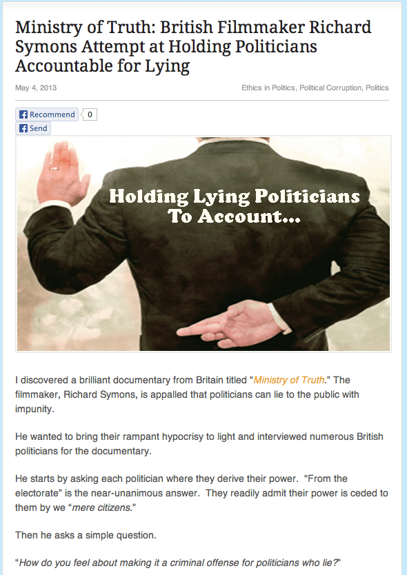This screenshot has width=407, height=575.
Task: Click the Holding Lying Politicians To Account banner text
Action: coord(234,206)
